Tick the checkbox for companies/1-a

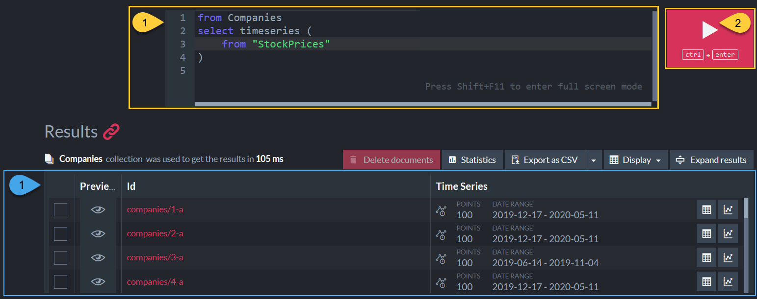coord(60,210)
